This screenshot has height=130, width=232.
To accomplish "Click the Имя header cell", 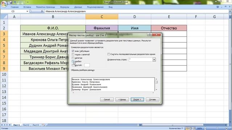I will (x=134, y=28).
